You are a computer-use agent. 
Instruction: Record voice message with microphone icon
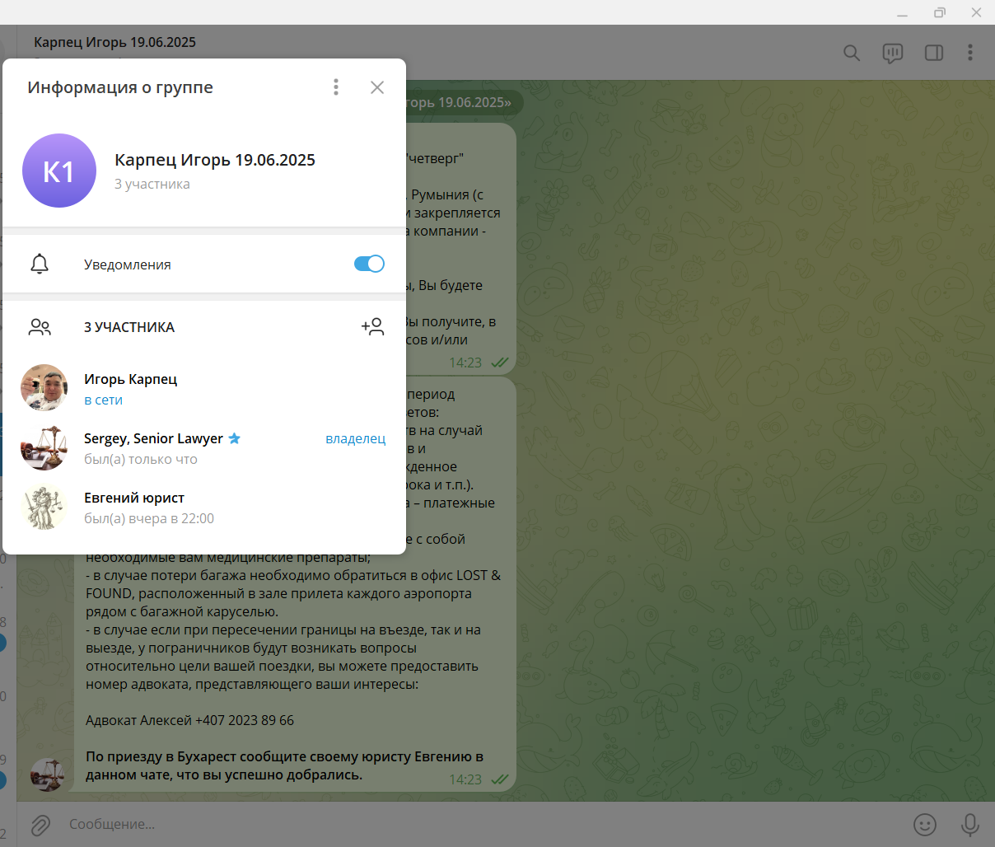(x=970, y=824)
